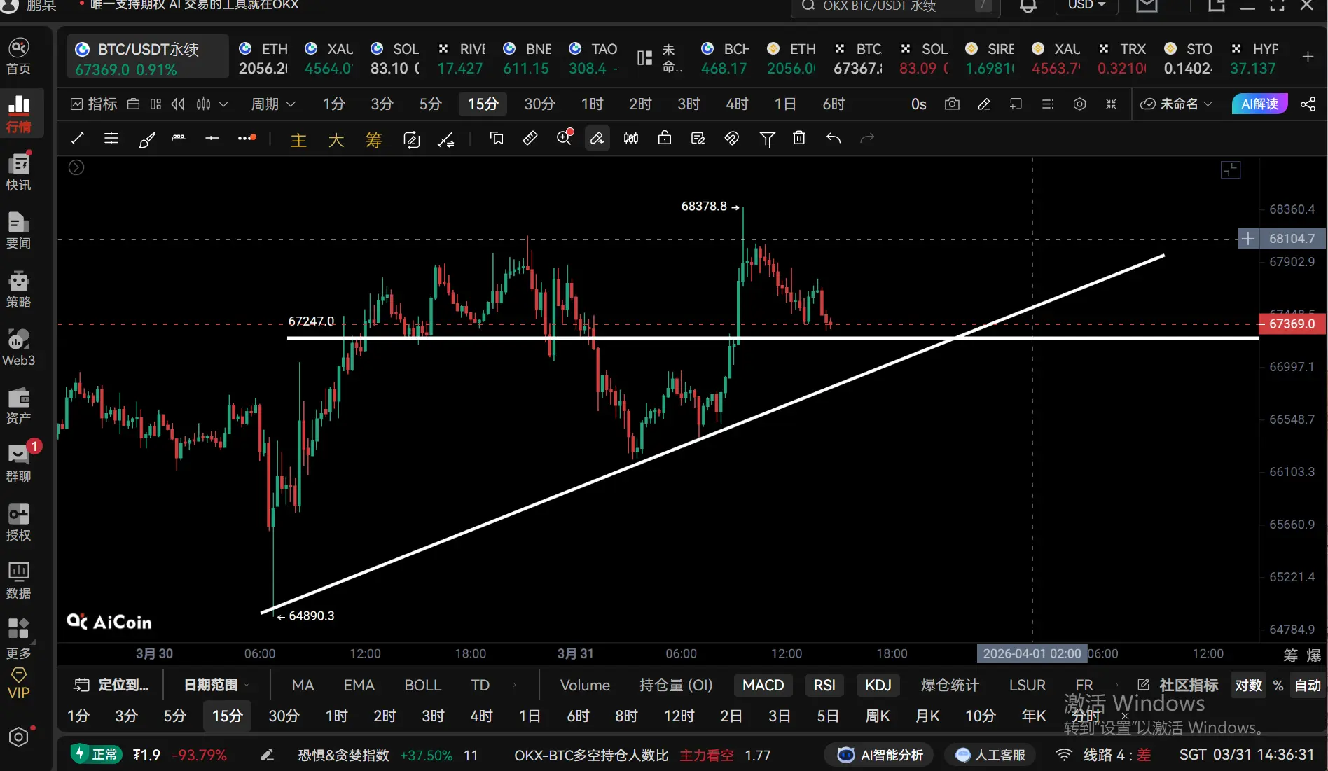Open the 未命名 template dropdown
The height and width of the screenshot is (771, 1328).
click(1177, 104)
